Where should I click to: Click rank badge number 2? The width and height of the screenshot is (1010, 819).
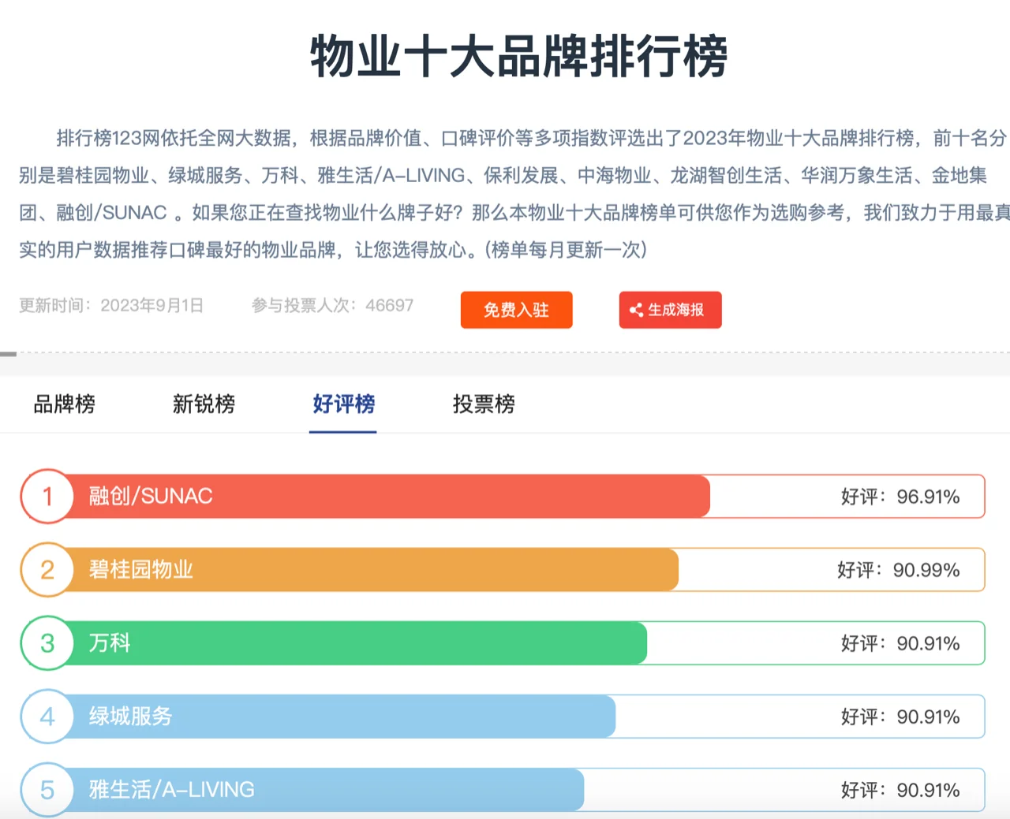tap(47, 570)
